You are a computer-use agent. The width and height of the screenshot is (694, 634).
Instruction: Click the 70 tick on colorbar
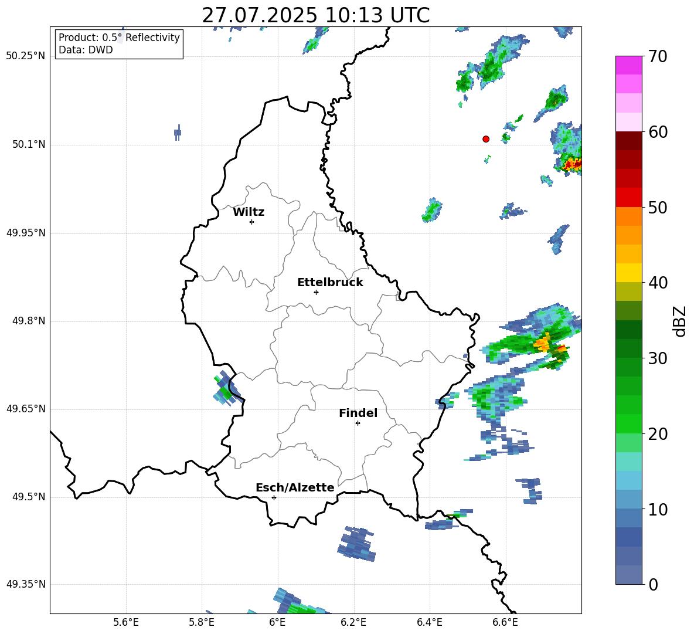tap(658, 56)
